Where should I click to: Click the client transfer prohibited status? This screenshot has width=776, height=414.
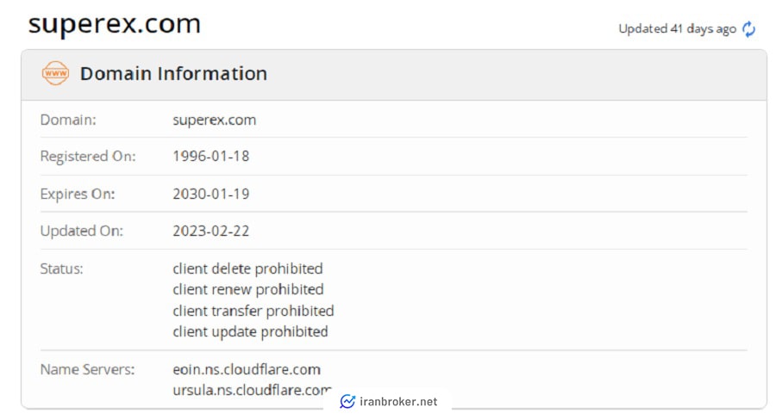coord(253,311)
